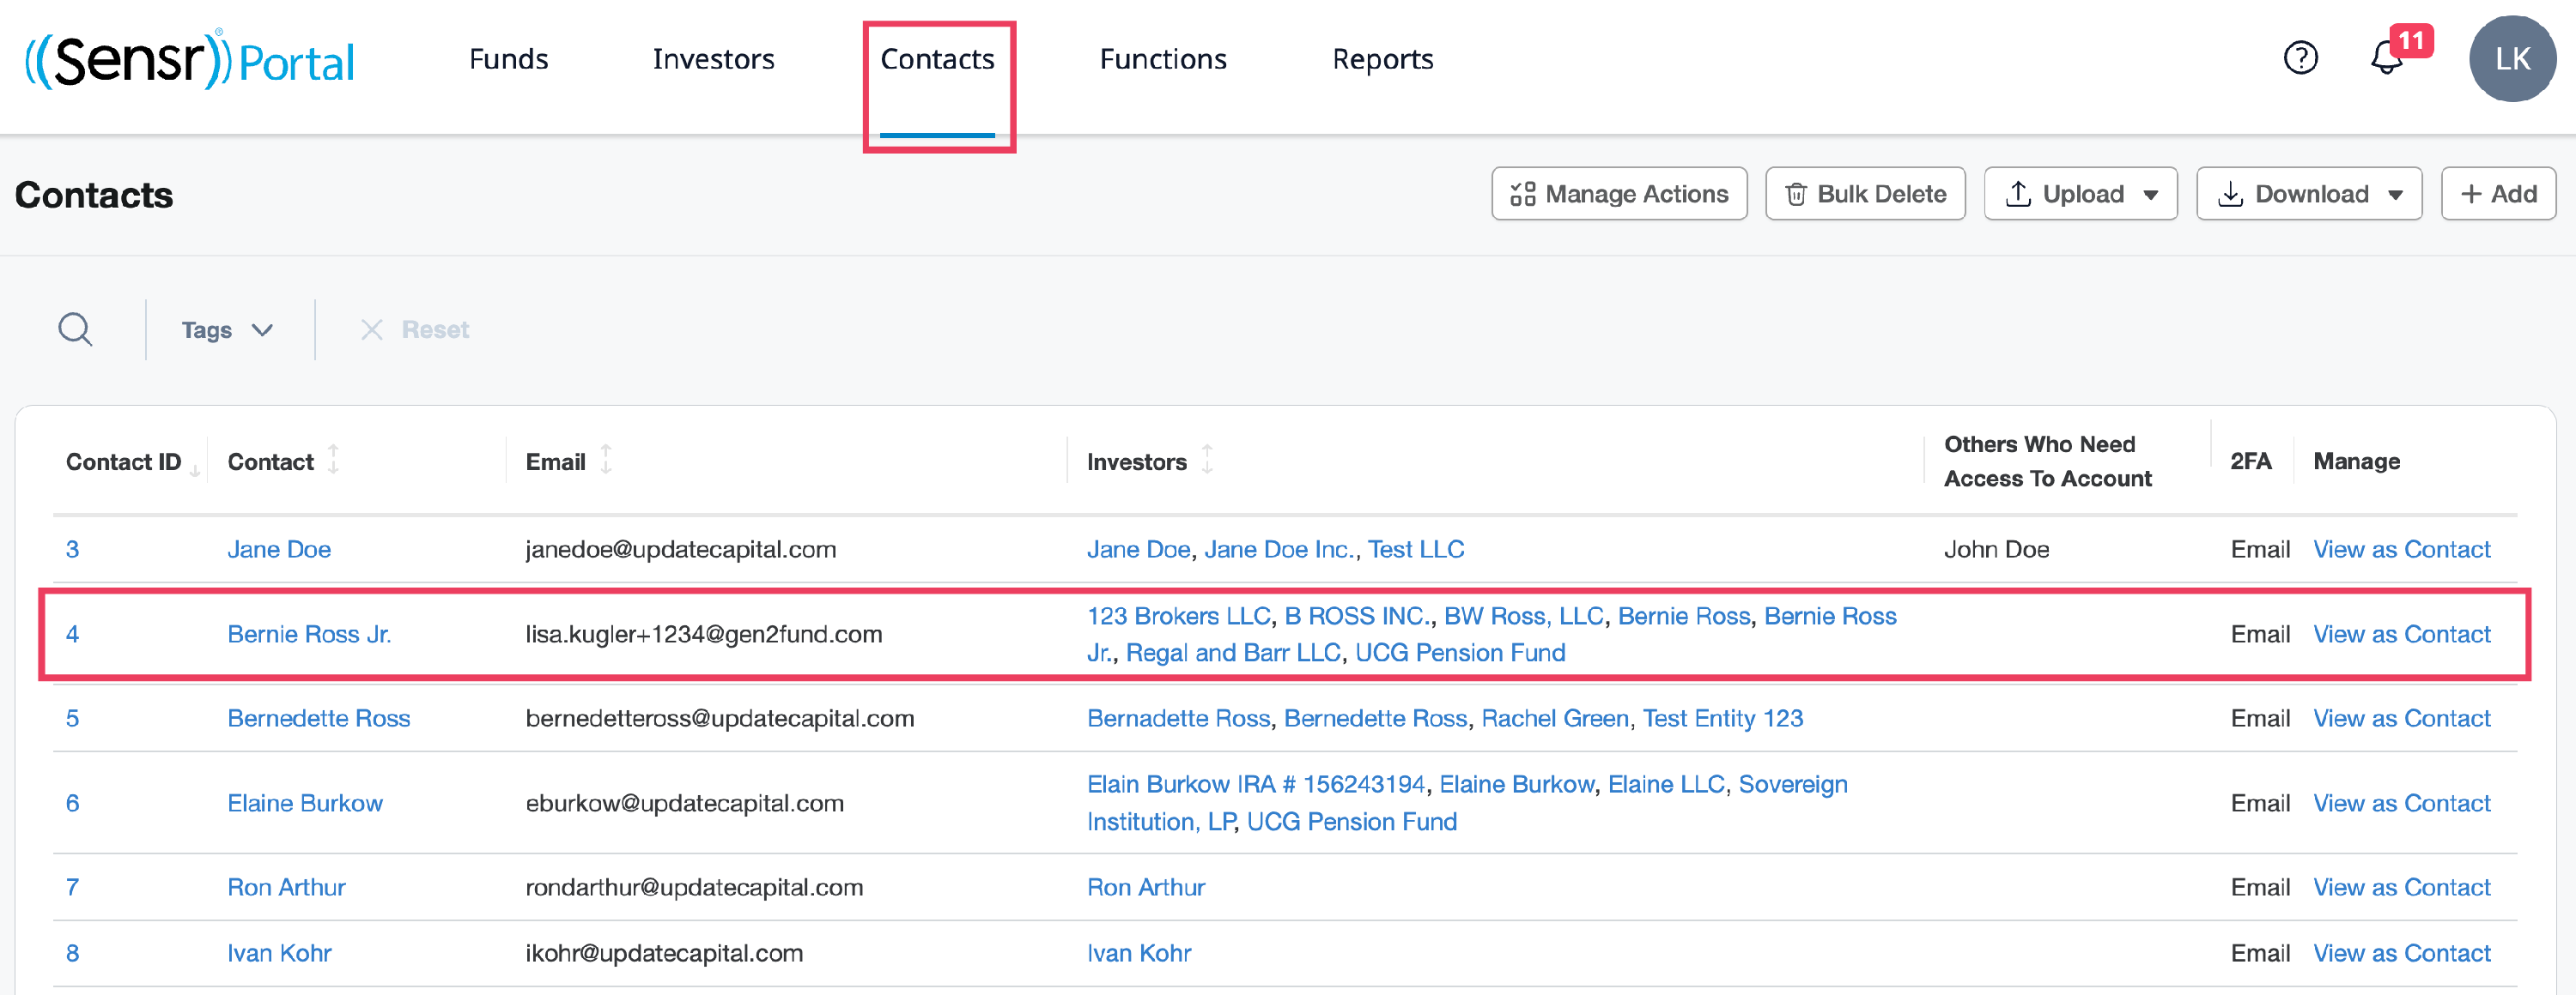The height and width of the screenshot is (995, 2576).
Task: Click the Manage Actions button
Action: (1619, 194)
